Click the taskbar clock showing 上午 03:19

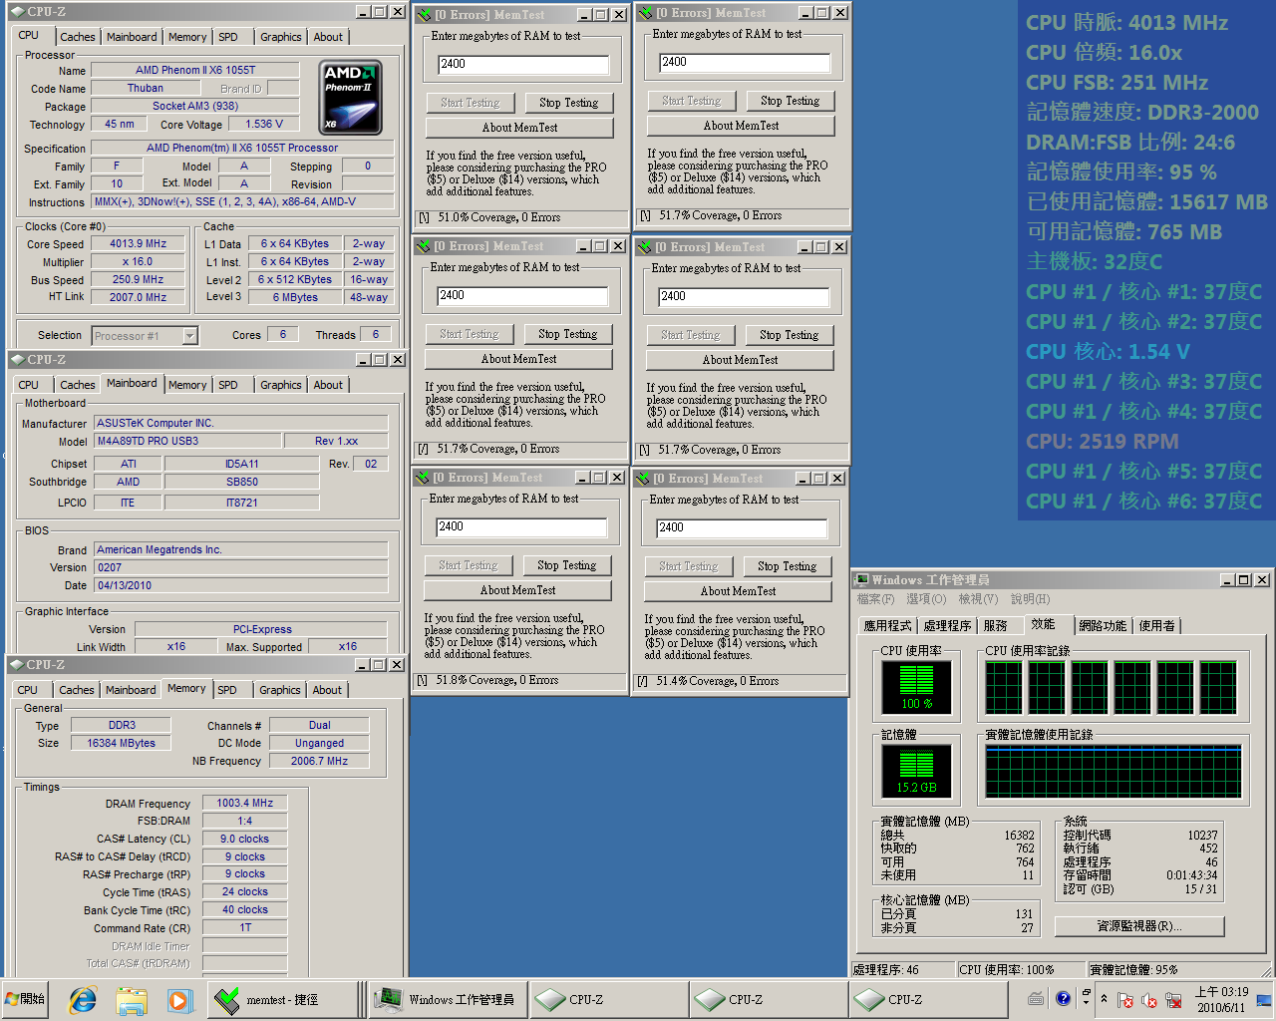tap(1221, 999)
